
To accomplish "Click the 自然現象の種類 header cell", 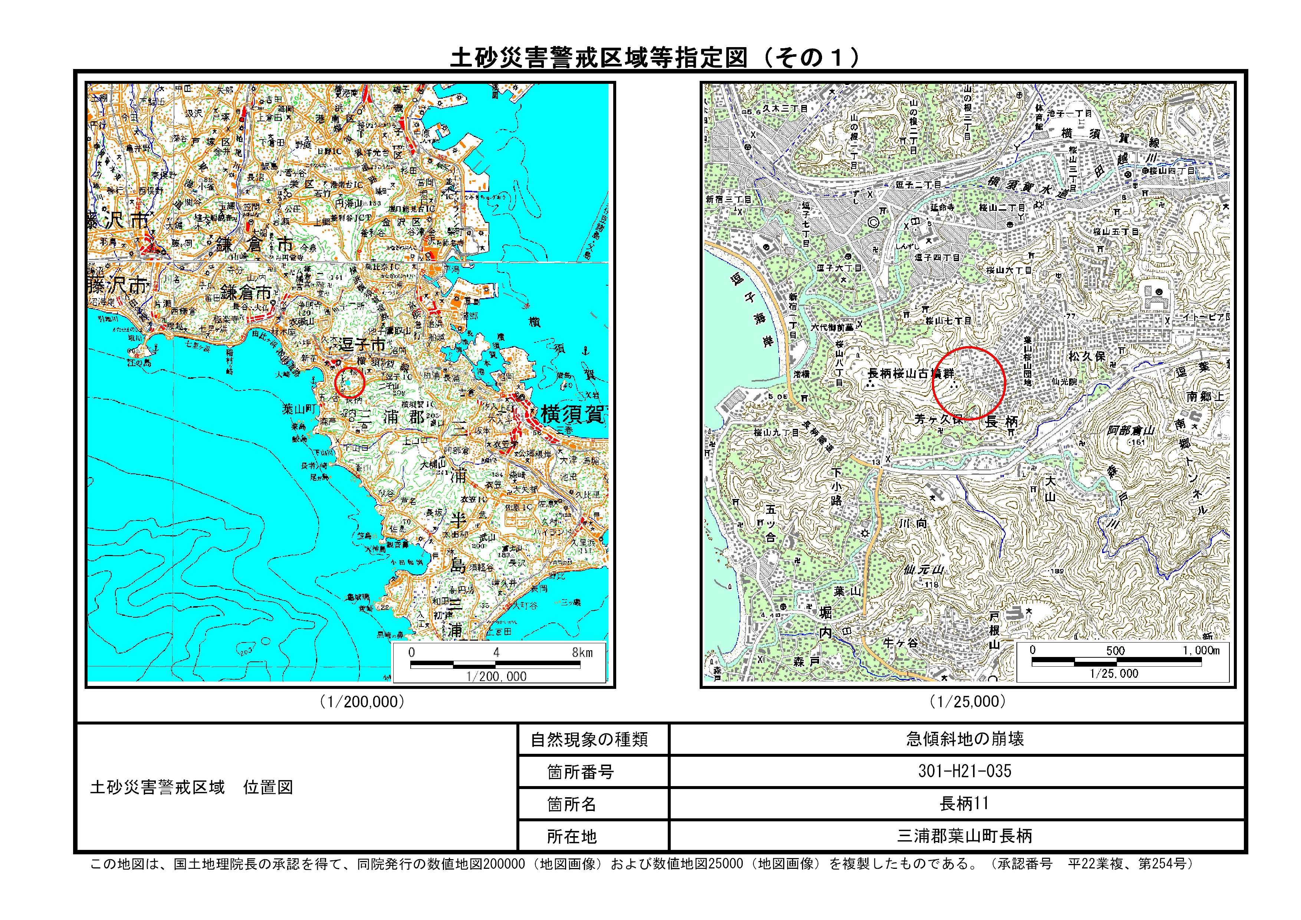I will point(589,739).
